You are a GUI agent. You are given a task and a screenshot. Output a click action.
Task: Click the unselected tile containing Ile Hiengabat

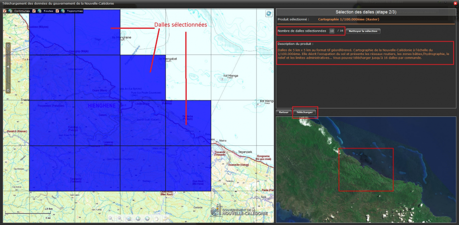coord(188,77)
